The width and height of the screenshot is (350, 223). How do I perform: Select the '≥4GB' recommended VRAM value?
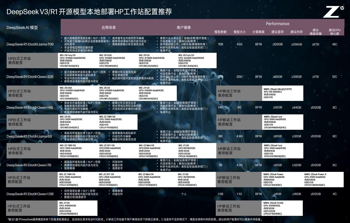[278, 194]
